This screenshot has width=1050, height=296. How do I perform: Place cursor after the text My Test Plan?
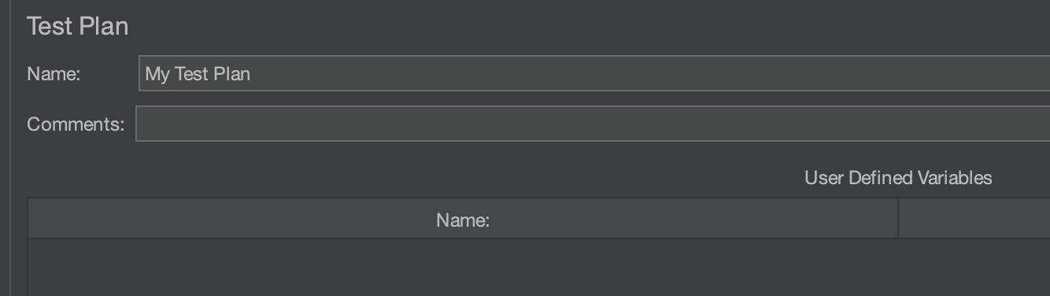click(252, 74)
